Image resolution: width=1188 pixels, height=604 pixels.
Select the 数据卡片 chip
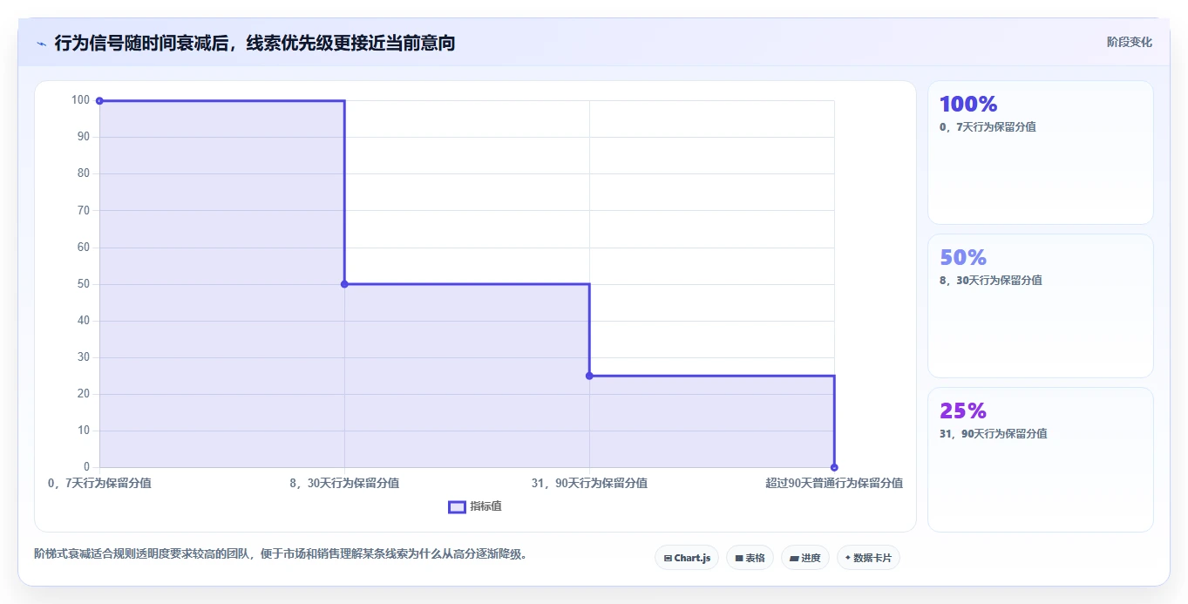click(x=868, y=558)
